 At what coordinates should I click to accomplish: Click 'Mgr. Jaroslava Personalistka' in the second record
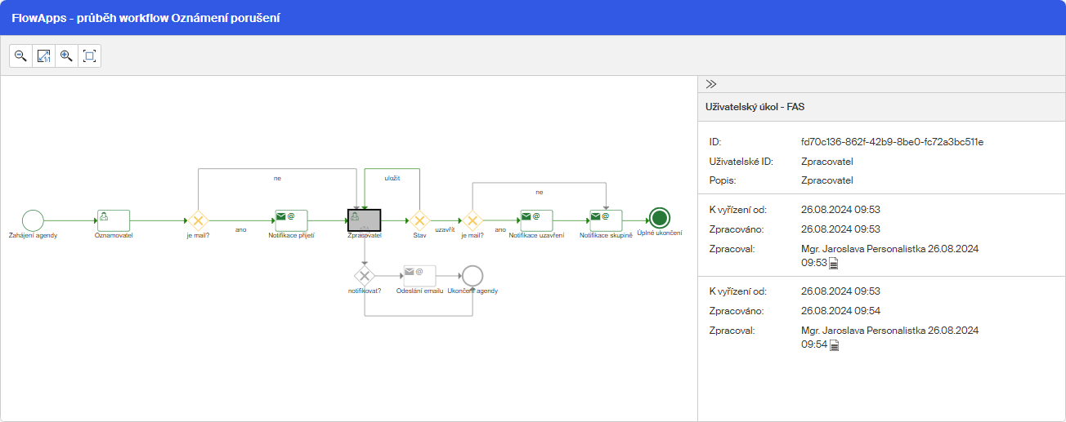tap(863, 331)
